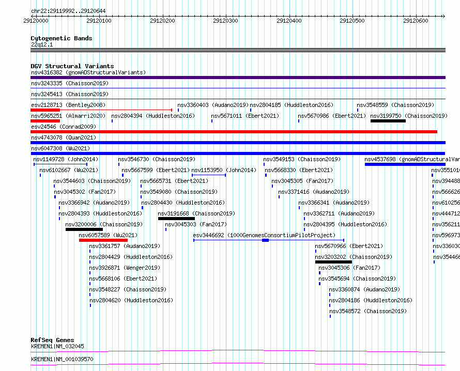Click the chr22:29119992..29120644 range label
The image size is (460, 371).
[68, 11]
